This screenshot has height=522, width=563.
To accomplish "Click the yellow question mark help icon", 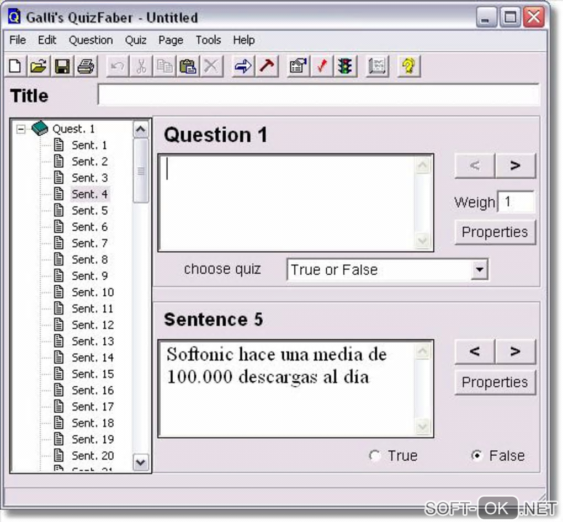I will pos(408,67).
